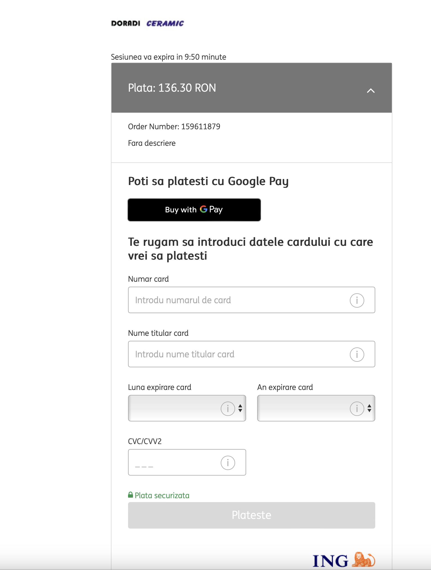Click the Order Number 159611879 text

tap(174, 126)
